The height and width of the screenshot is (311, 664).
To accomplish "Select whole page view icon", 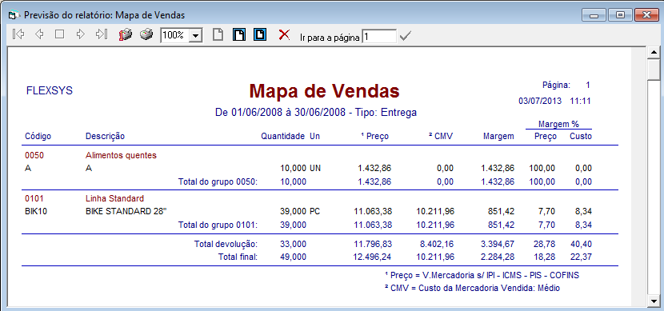I will click(x=218, y=34).
